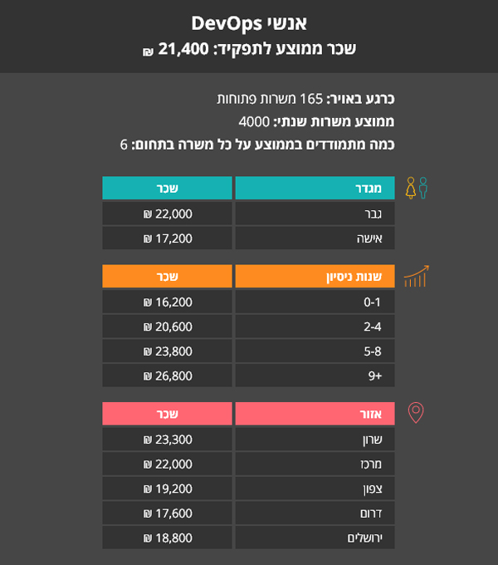Image resolution: width=498 pixels, height=565 pixels.
Task: Click the 26,800 salary value
Action: 167,376
